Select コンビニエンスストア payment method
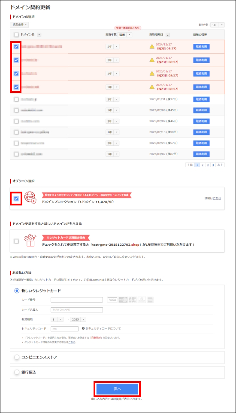Image resolution: width=236 pixels, height=413 pixels. [17, 357]
